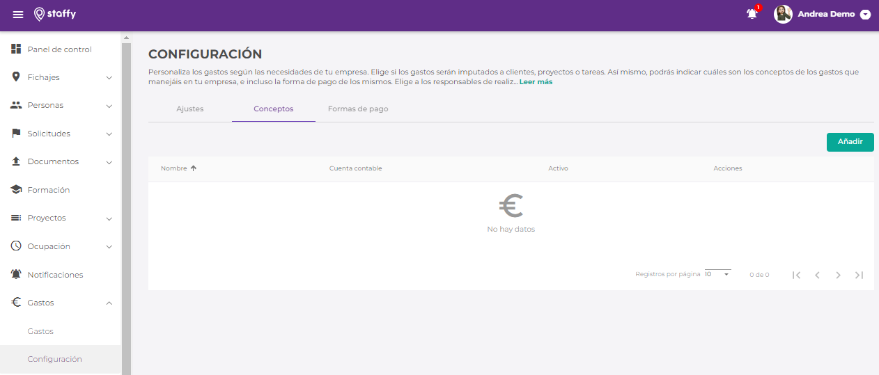Open the notifications bell in header
Screen dimensions: 879x375
[752, 14]
